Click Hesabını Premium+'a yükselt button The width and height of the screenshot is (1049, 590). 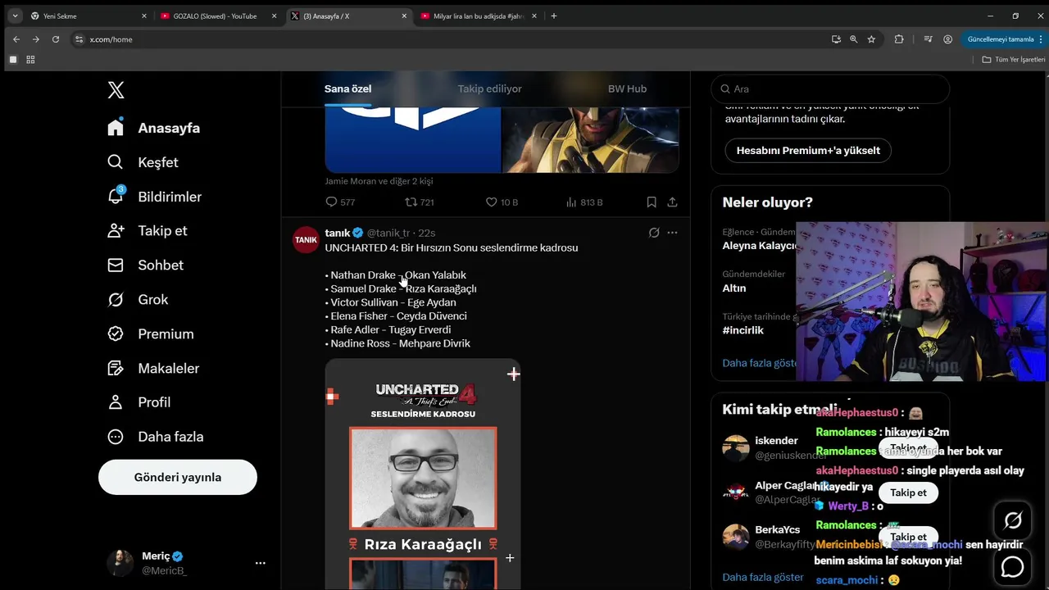click(808, 150)
